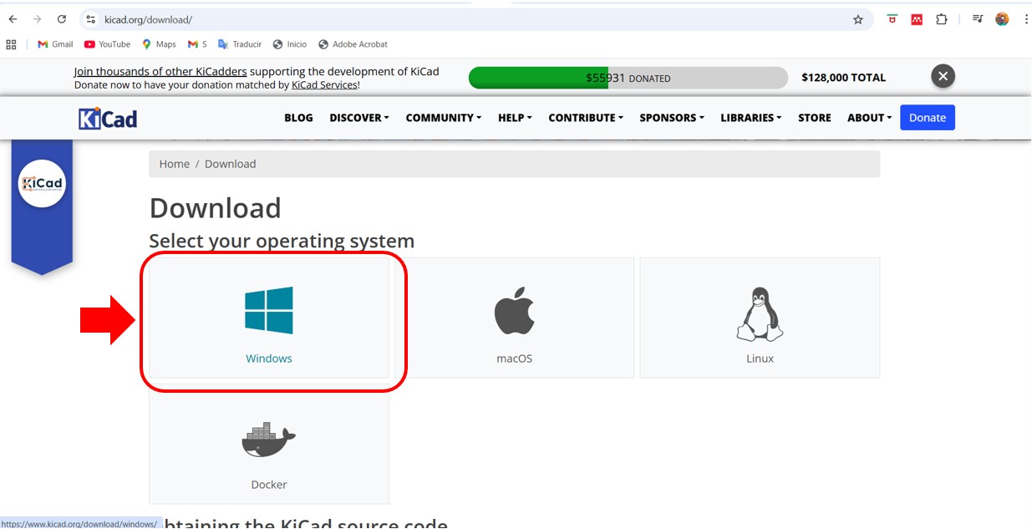Select the Windows download option

[269, 318]
